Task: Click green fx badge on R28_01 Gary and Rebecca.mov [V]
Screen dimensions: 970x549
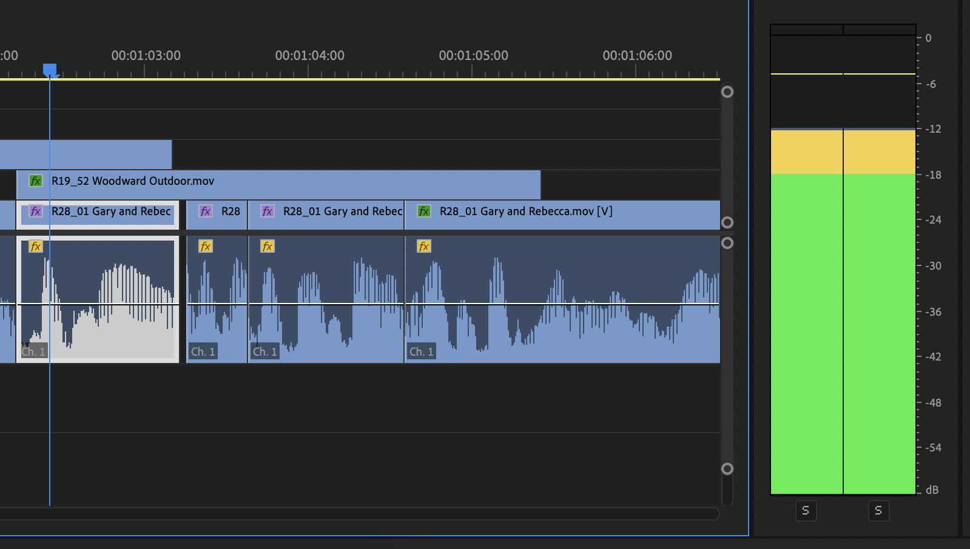Action: [424, 211]
